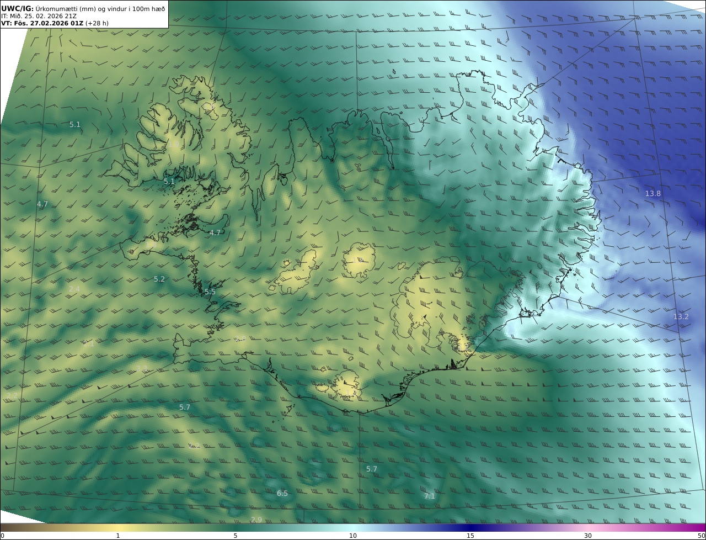Click the faint 2.3 value label
Image resolution: width=706 pixels, height=540 pixels.
142,368
